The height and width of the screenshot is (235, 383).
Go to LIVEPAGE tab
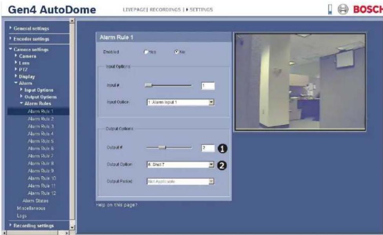pos(134,10)
